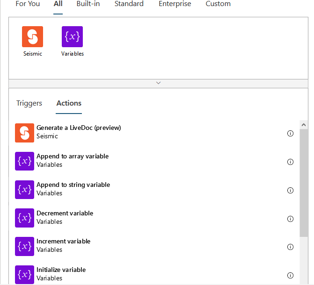Add the Generate a LiveDoc action
This screenshot has width=314, height=285.
79,132
